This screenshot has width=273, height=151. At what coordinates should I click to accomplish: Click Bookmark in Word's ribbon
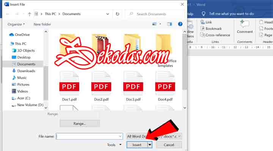tap(211, 29)
